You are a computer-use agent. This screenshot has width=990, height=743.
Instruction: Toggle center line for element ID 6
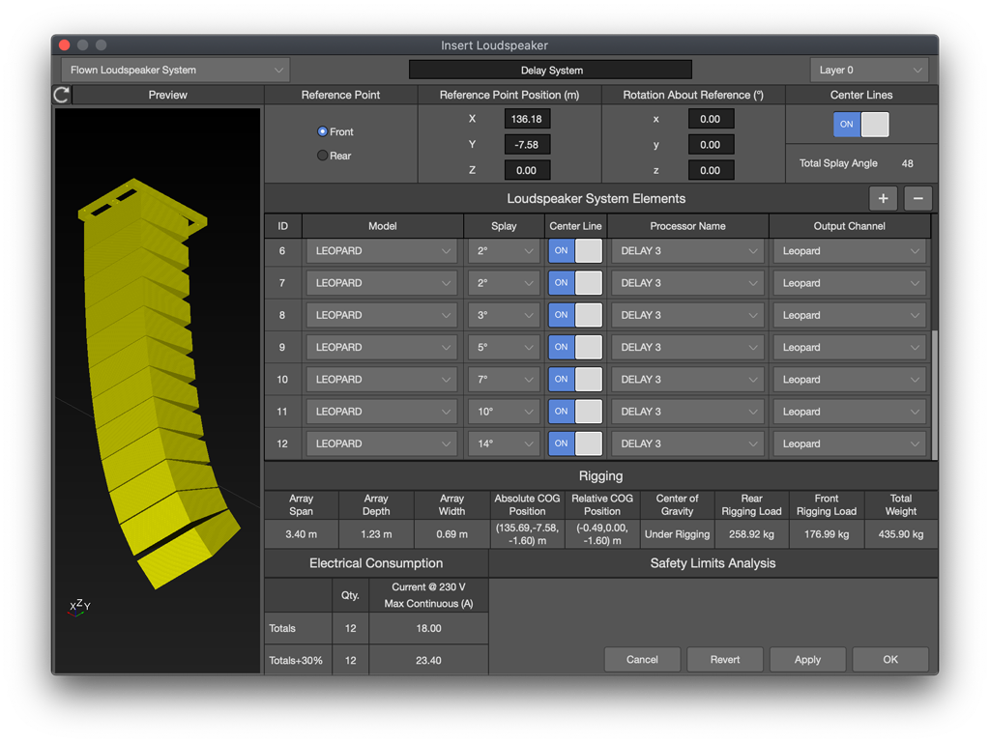(x=575, y=251)
